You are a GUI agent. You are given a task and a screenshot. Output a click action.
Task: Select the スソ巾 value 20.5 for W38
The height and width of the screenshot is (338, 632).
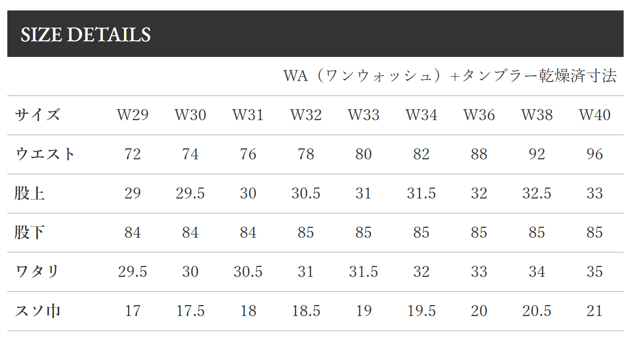(x=537, y=311)
